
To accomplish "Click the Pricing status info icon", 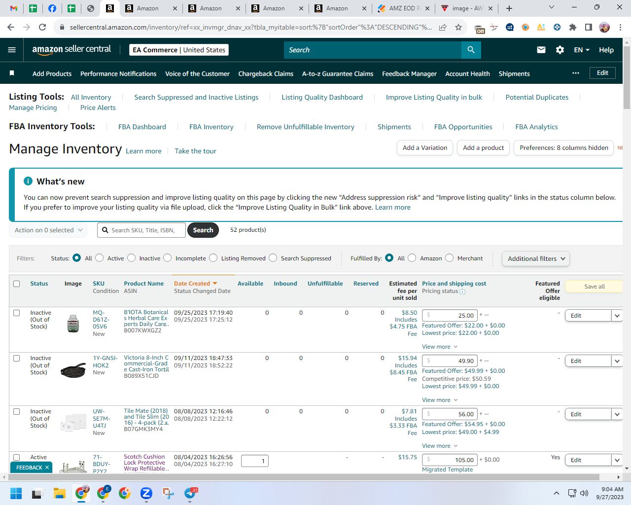I will [x=462, y=291].
